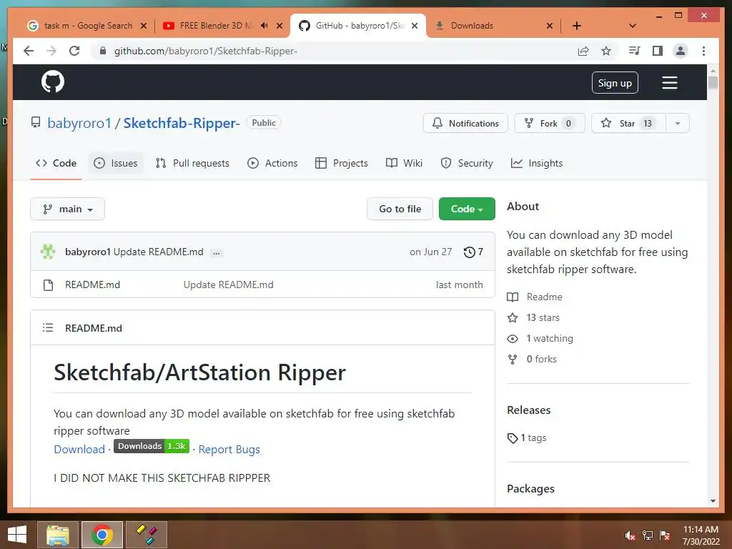Click the browser forward arrow

tap(51, 51)
